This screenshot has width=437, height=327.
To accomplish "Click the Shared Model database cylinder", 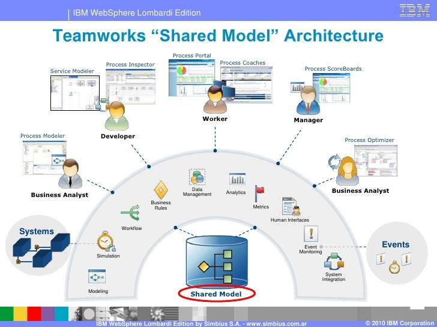I will pyautogui.click(x=217, y=261).
